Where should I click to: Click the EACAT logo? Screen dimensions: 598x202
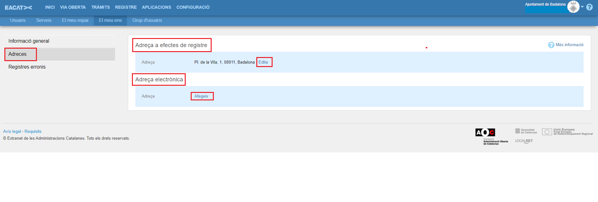[18, 7]
